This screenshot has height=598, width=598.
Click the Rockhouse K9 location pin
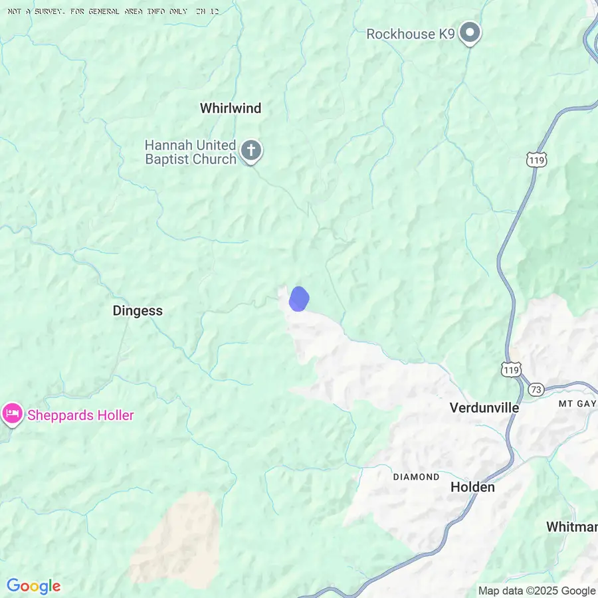tap(470, 33)
